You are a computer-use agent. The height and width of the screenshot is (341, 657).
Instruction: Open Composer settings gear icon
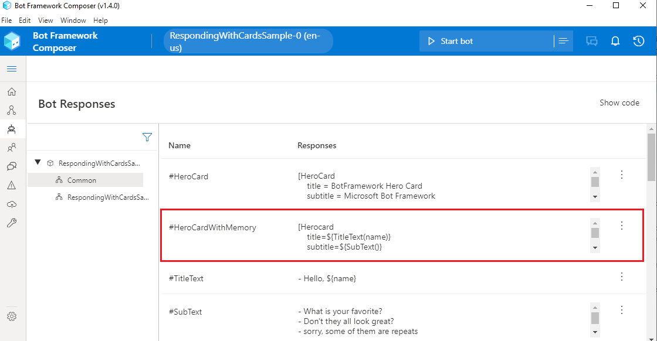[12, 316]
